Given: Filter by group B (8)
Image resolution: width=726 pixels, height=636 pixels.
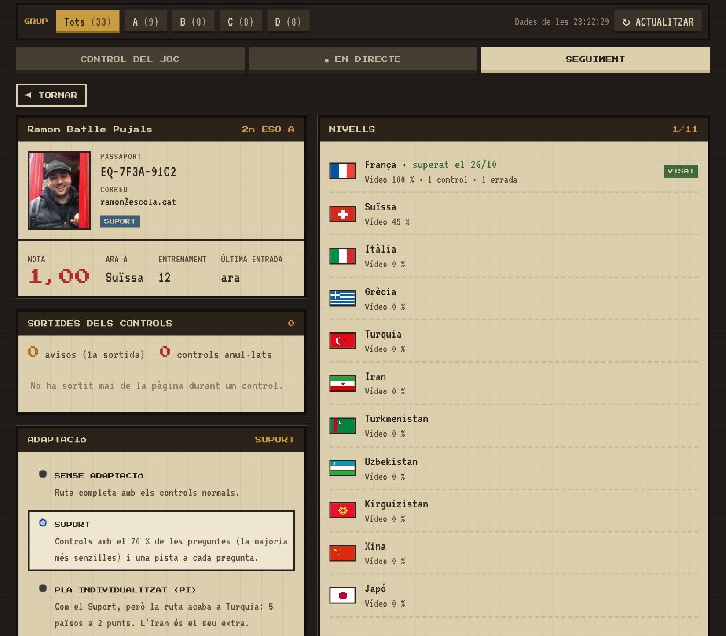Looking at the screenshot, I should point(193,22).
